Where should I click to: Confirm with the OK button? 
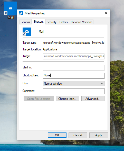coord(57,135)
